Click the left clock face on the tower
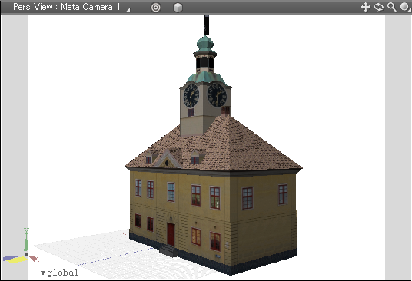The width and height of the screenshot is (412, 281). pos(191,95)
